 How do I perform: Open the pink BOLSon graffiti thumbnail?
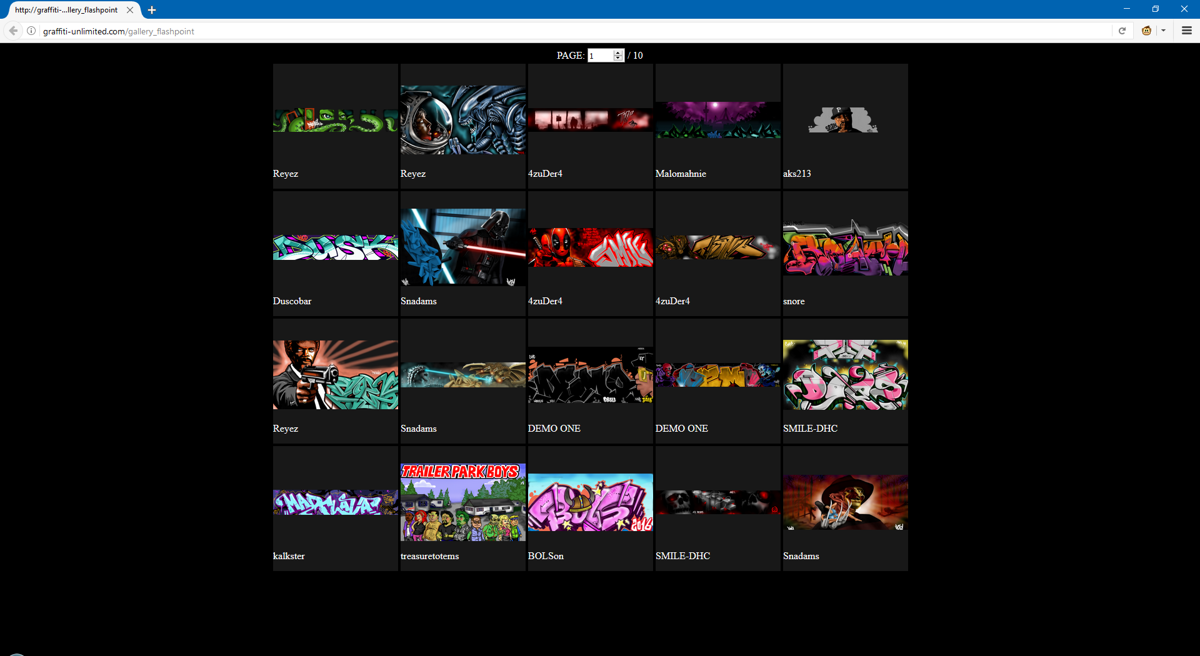click(x=590, y=502)
